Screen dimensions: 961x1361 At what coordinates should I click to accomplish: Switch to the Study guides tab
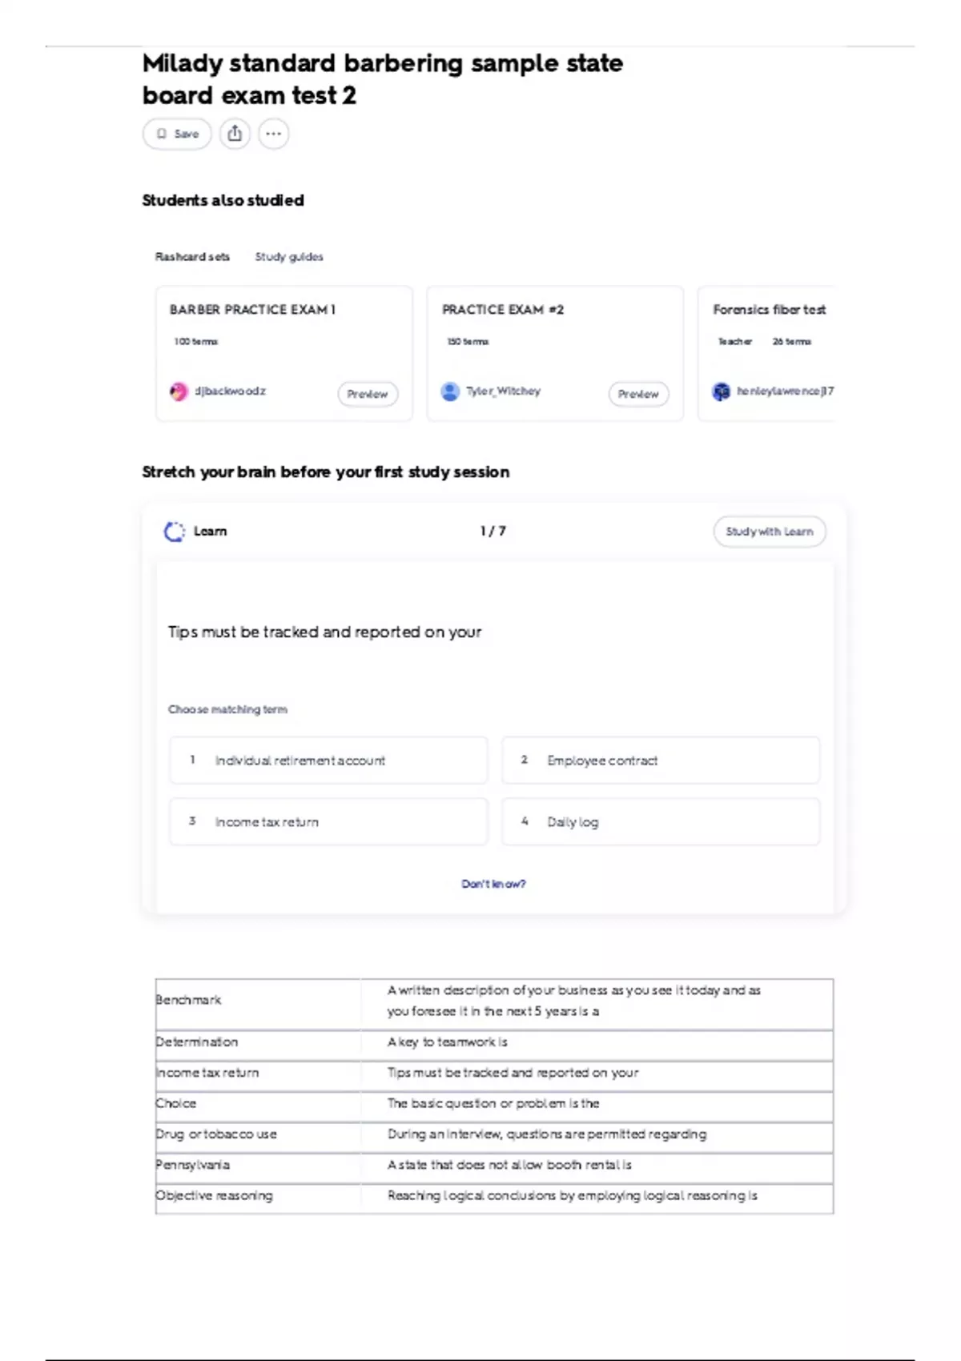289,257
